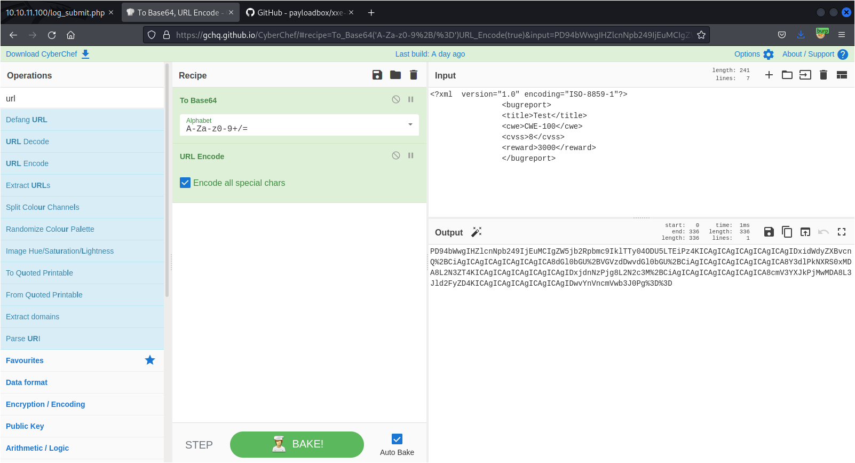The height and width of the screenshot is (463, 855).
Task: Open file as input icon
Action: point(805,75)
